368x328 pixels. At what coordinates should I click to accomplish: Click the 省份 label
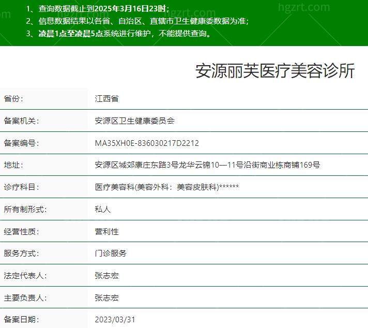[x=13, y=98]
